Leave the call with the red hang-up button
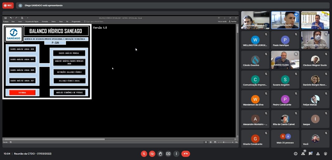 185,154
